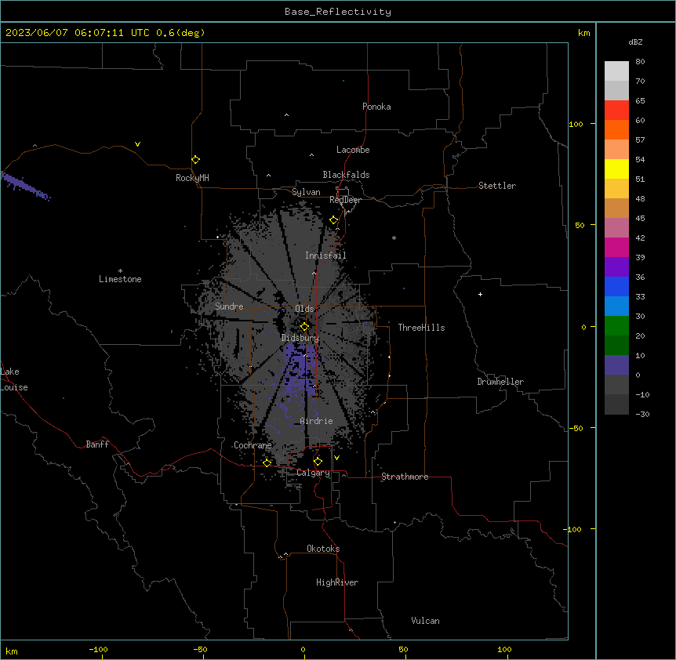
Task: Click the Vulcan town label
Action: click(x=425, y=621)
